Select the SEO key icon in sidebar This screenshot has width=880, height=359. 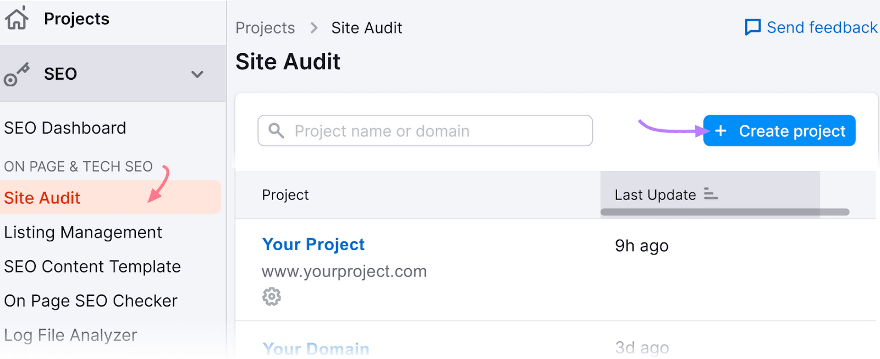[16, 74]
